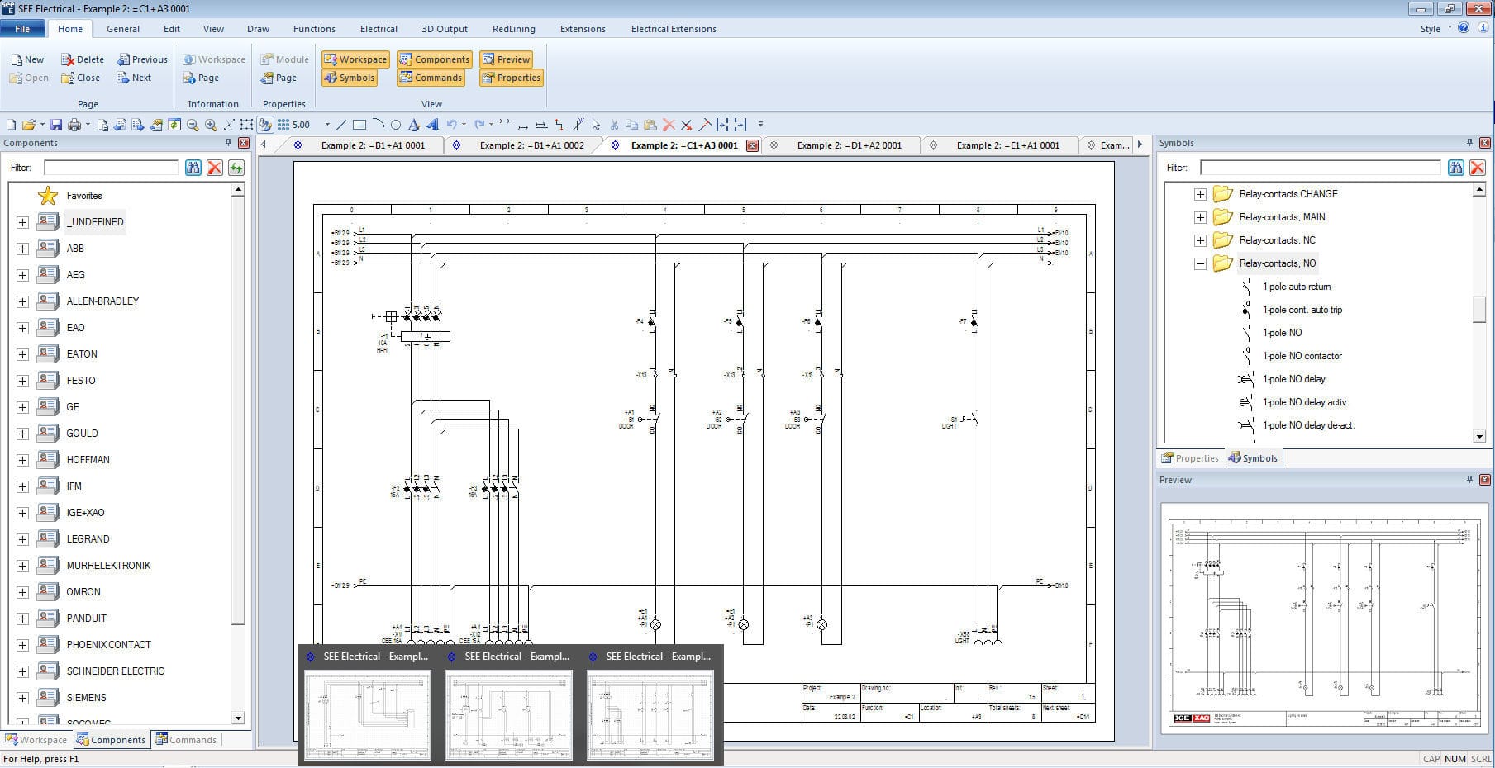Toggle the Commands view button in ribbon

pos(431,78)
